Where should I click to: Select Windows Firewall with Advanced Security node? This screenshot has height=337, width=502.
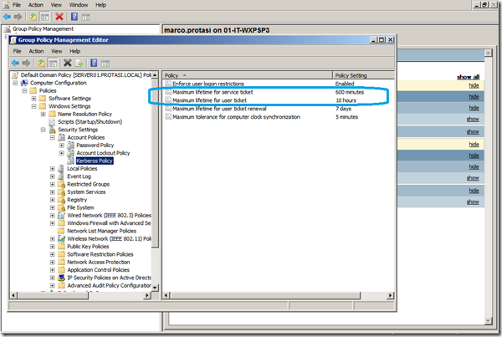click(x=109, y=223)
